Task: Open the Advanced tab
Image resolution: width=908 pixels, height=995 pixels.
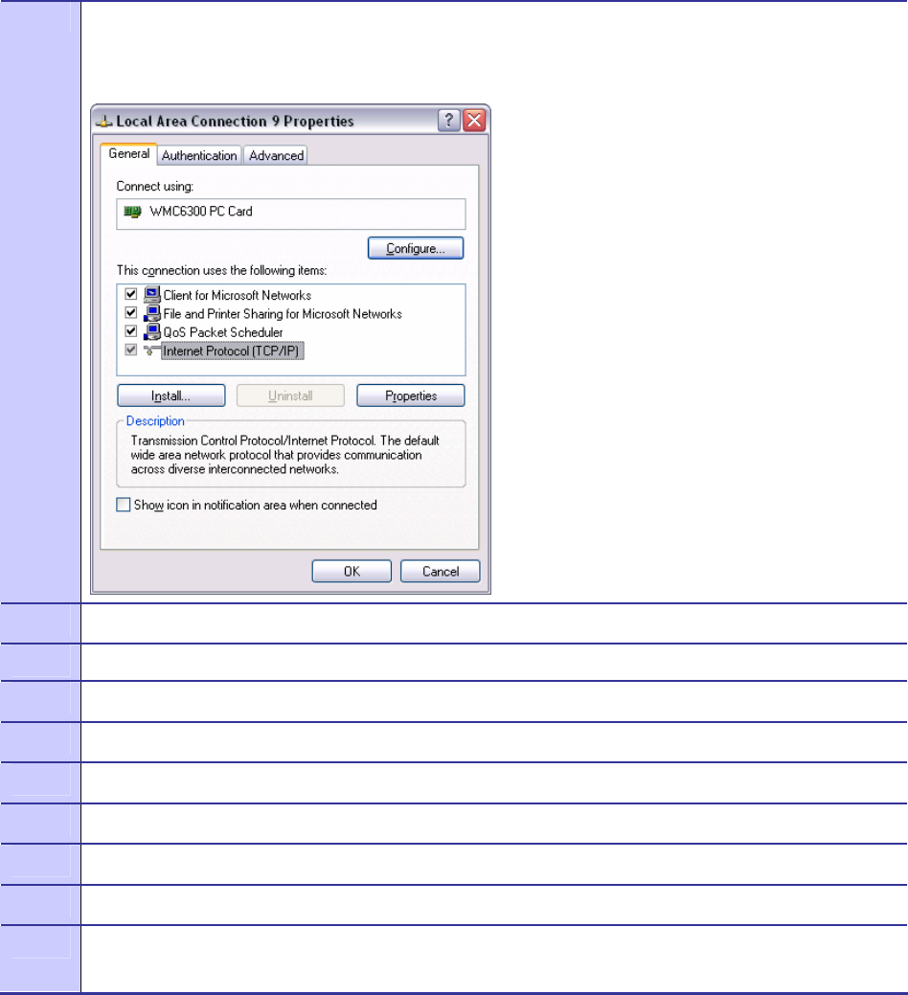Action: click(x=276, y=155)
